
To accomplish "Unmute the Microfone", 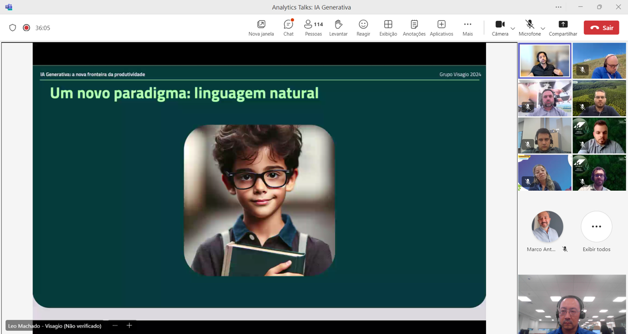I will point(529,28).
